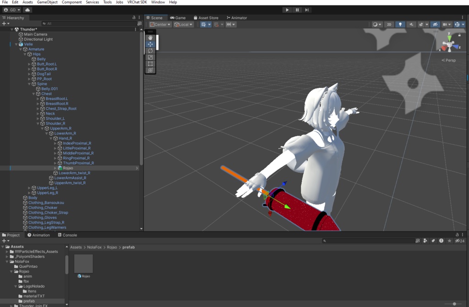Image resolution: width=469 pixels, height=307 pixels.
Task: Open the VRChat SDK menu
Action: [x=137, y=2]
